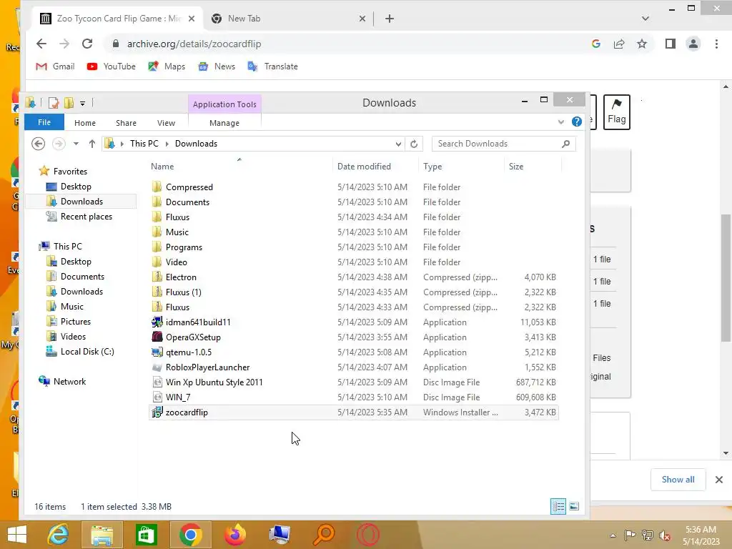
Task: Open the Customize Quick Access Toolbar dropdown
Action: [82, 103]
